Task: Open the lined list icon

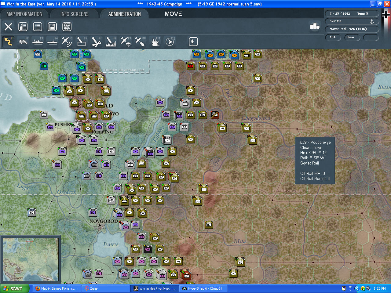Action: click(x=38, y=27)
